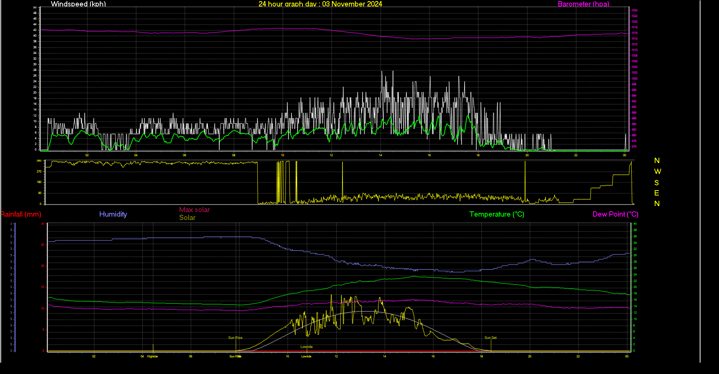Image resolution: width=719 pixels, height=374 pixels.
Task: Click the "Hightide" marker label
Action: point(152,356)
